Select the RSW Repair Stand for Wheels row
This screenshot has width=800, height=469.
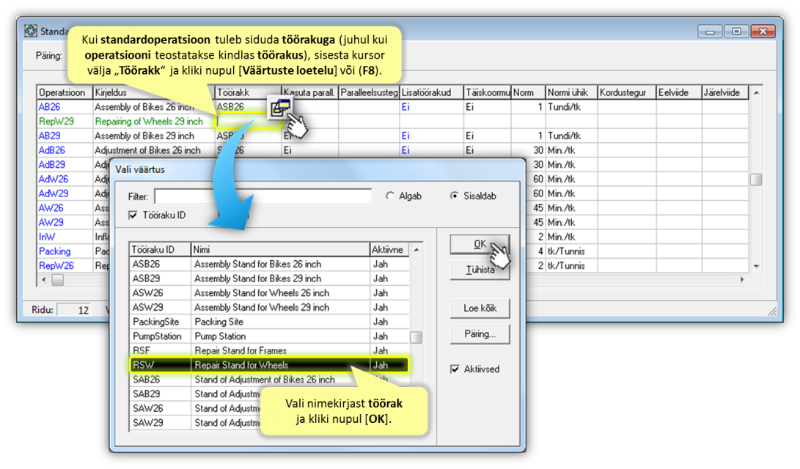point(269,365)
